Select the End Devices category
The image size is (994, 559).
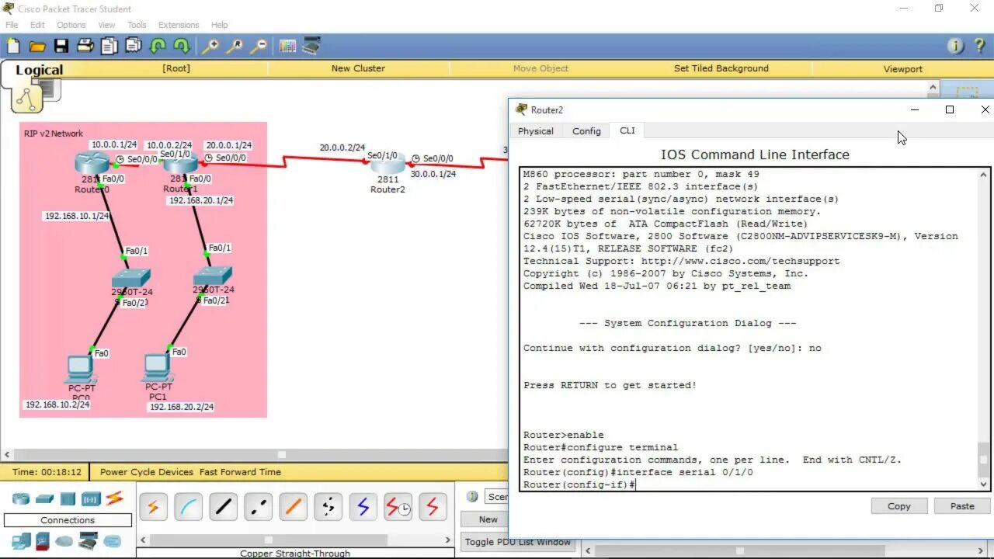[20, 540]
